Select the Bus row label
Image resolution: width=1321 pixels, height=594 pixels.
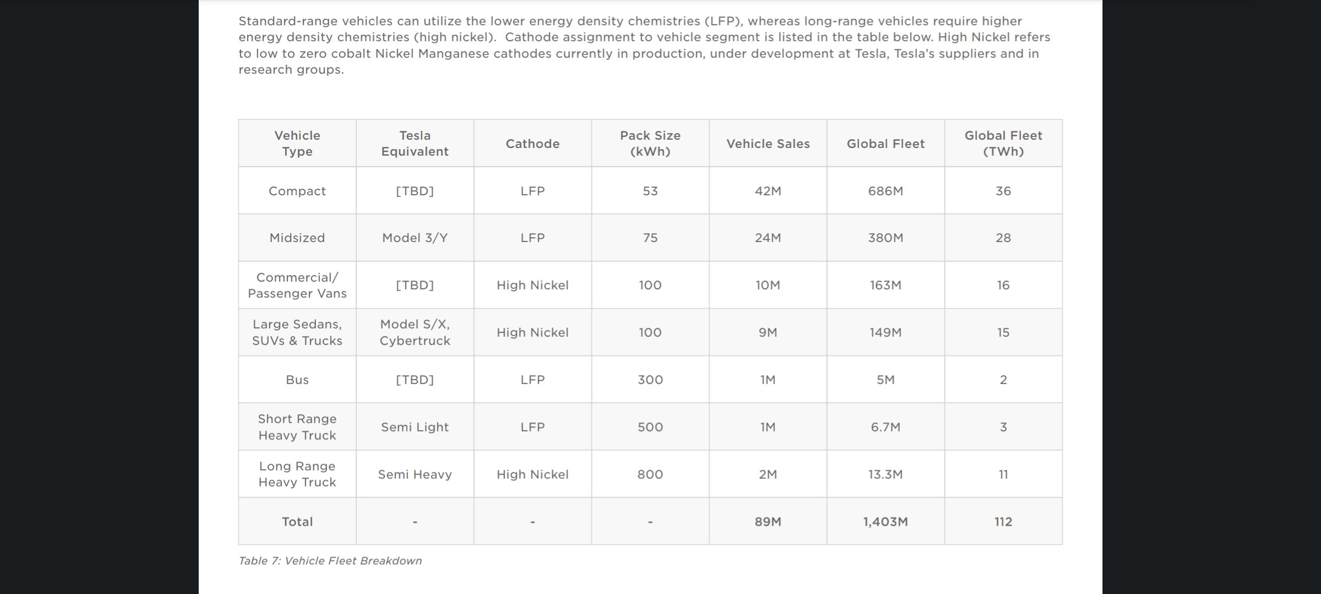point(297,380)
